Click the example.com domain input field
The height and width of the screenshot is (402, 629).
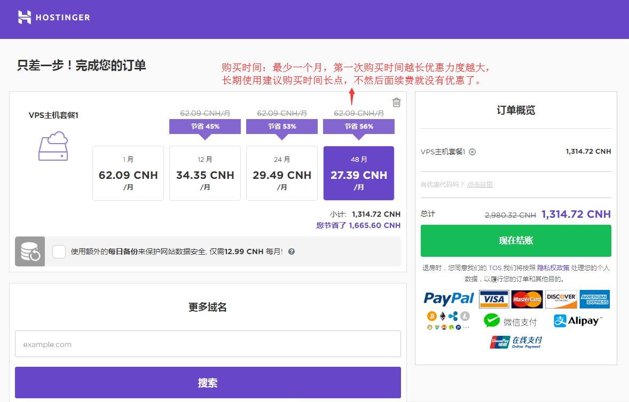point(207,344)
